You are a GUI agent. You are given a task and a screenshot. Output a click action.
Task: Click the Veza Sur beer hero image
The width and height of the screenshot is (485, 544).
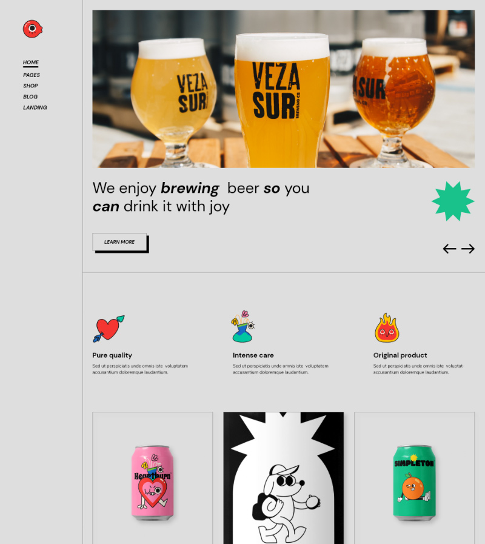[x=284, y=89]
